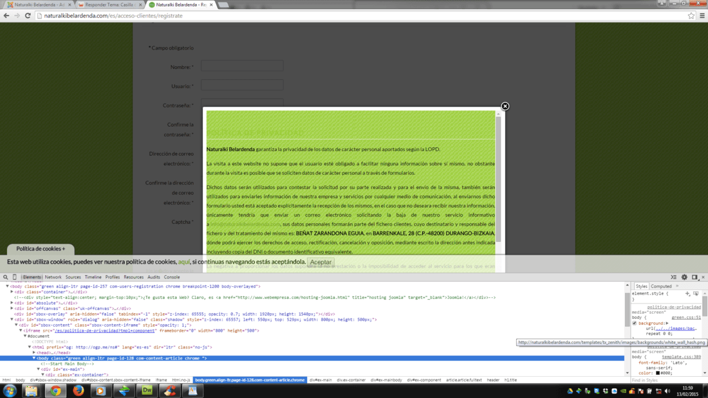Accept cookies with the Aceptar button

point(321,262)
